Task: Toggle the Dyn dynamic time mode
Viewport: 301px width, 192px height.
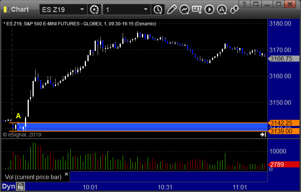Action: (8, 186)
